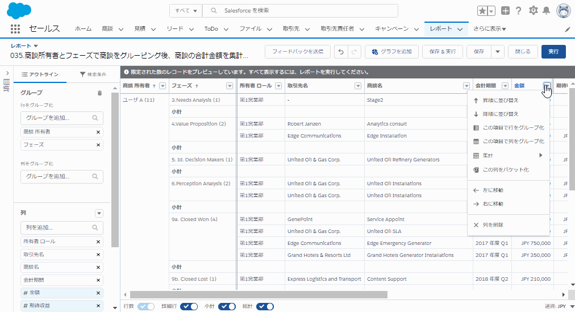Choose この項目で列をグループ化 menu entry
This screenshot has height=312, width=575.
(x=509, y=141)
